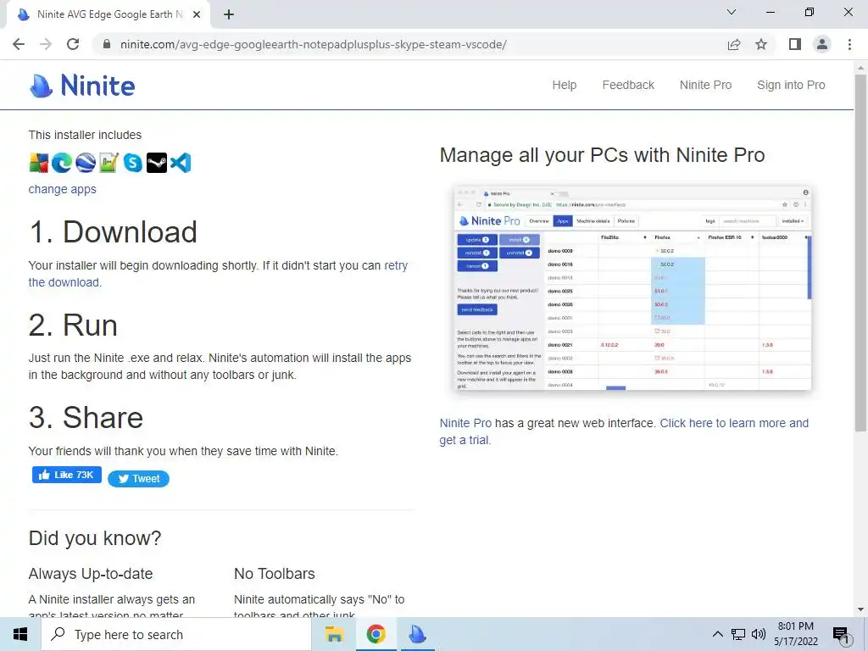The width and height of the screenshot is (868, 651).
Task: Click Sign into Pro
Action: point(791,86)
